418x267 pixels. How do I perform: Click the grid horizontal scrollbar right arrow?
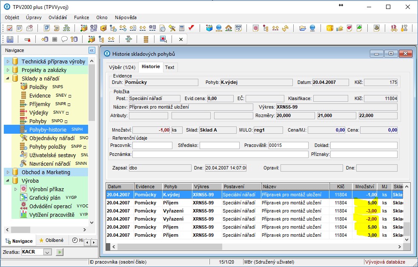(x=400, y=247)
